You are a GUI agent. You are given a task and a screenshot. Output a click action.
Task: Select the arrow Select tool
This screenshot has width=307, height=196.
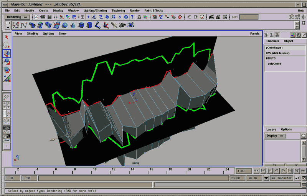click(x=7, y=37)
